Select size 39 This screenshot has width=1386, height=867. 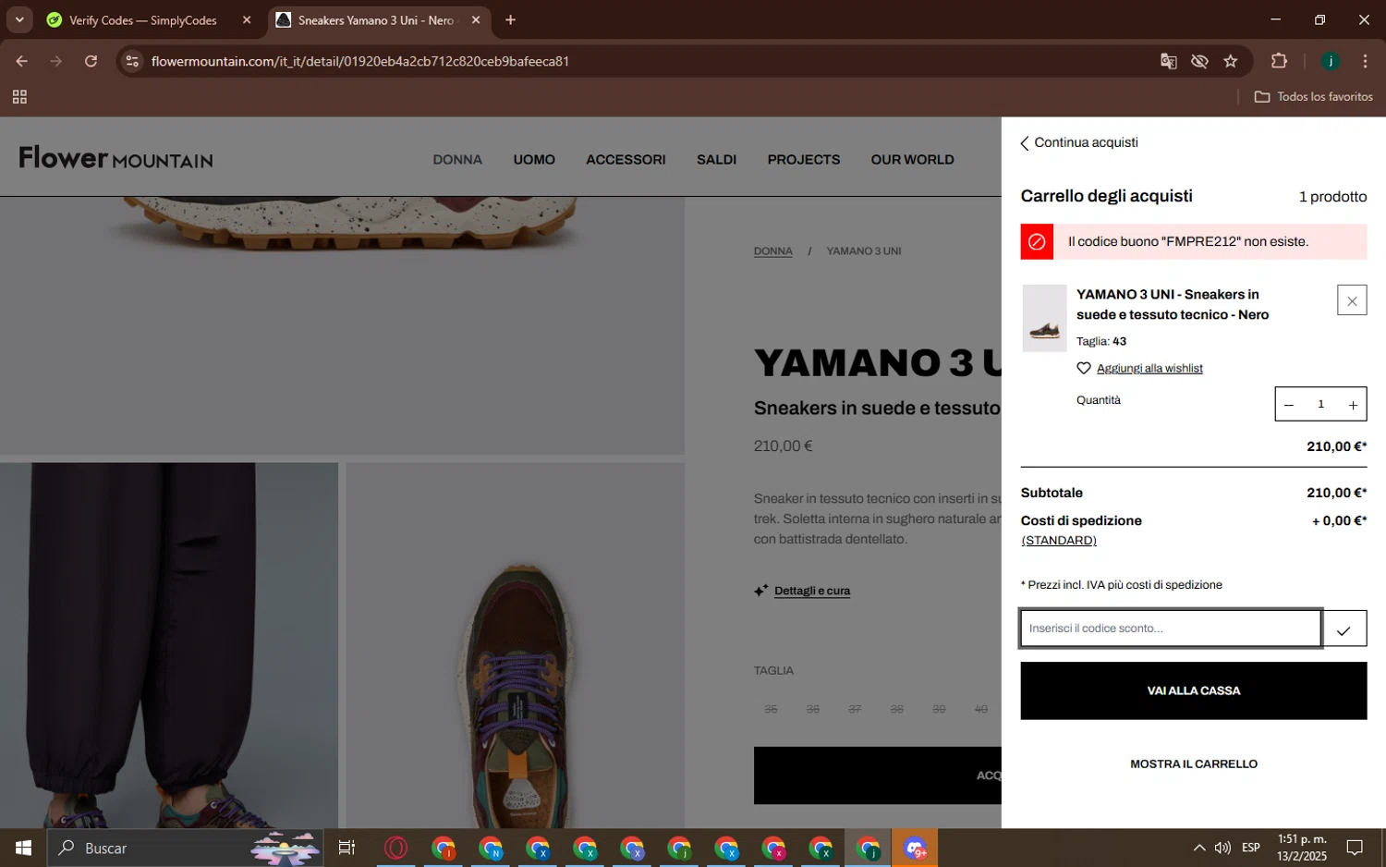(939, 709)
